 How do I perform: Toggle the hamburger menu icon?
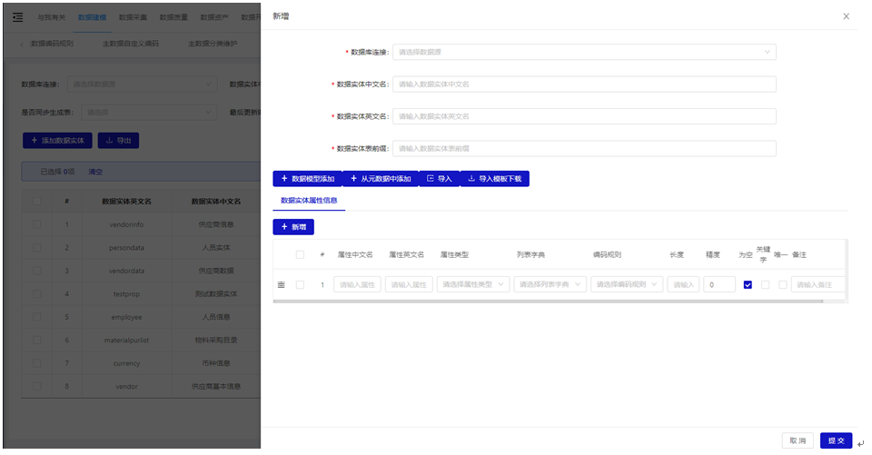point(18,17)
